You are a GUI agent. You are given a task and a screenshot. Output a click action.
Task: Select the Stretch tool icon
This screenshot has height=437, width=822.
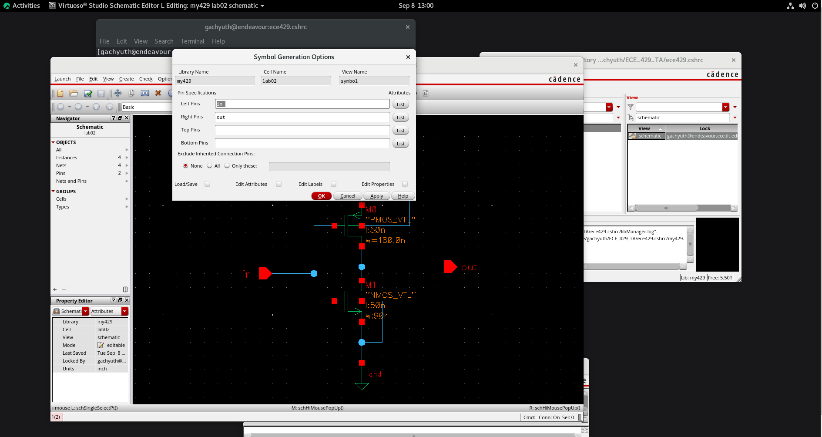click(x=145, y=93)
